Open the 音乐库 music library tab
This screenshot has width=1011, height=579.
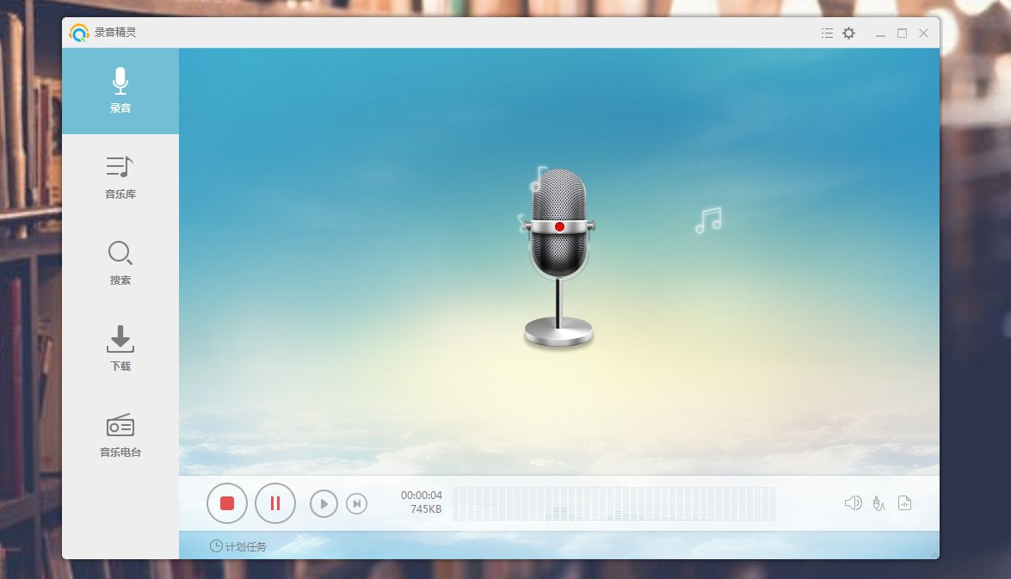(x=120, y=176)
